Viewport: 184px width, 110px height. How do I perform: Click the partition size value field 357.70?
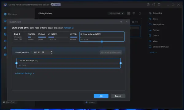pos(37,52)
